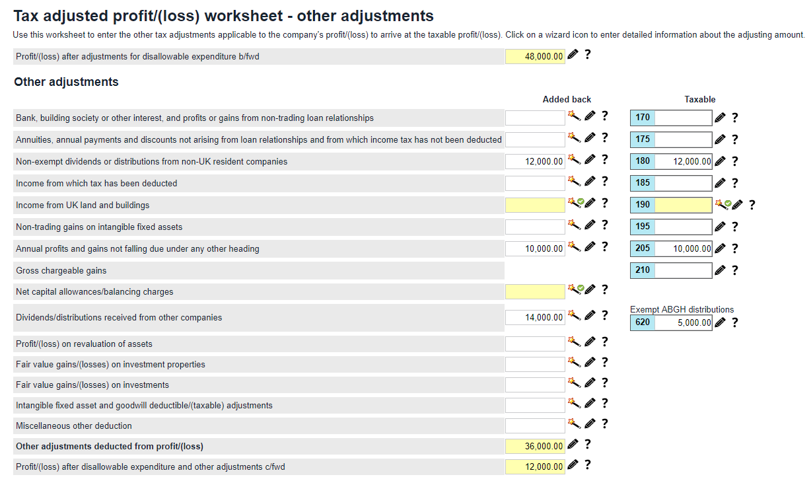The width and height of the screenshot is (811, 483).
Task: Open wizard for Bank, building society interest row
Action: tap(575, 117)
